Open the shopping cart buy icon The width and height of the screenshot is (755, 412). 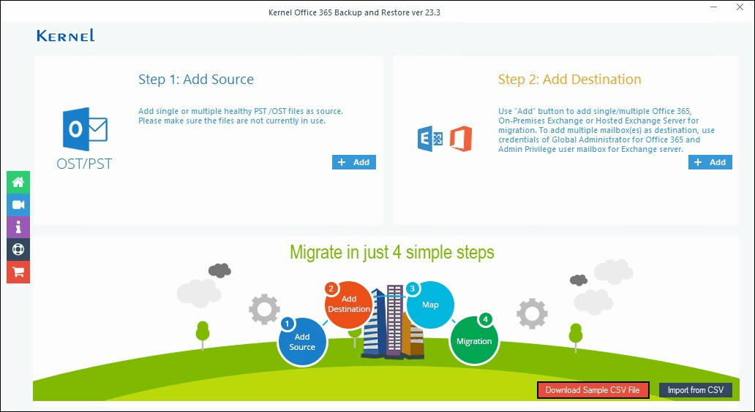18,272
